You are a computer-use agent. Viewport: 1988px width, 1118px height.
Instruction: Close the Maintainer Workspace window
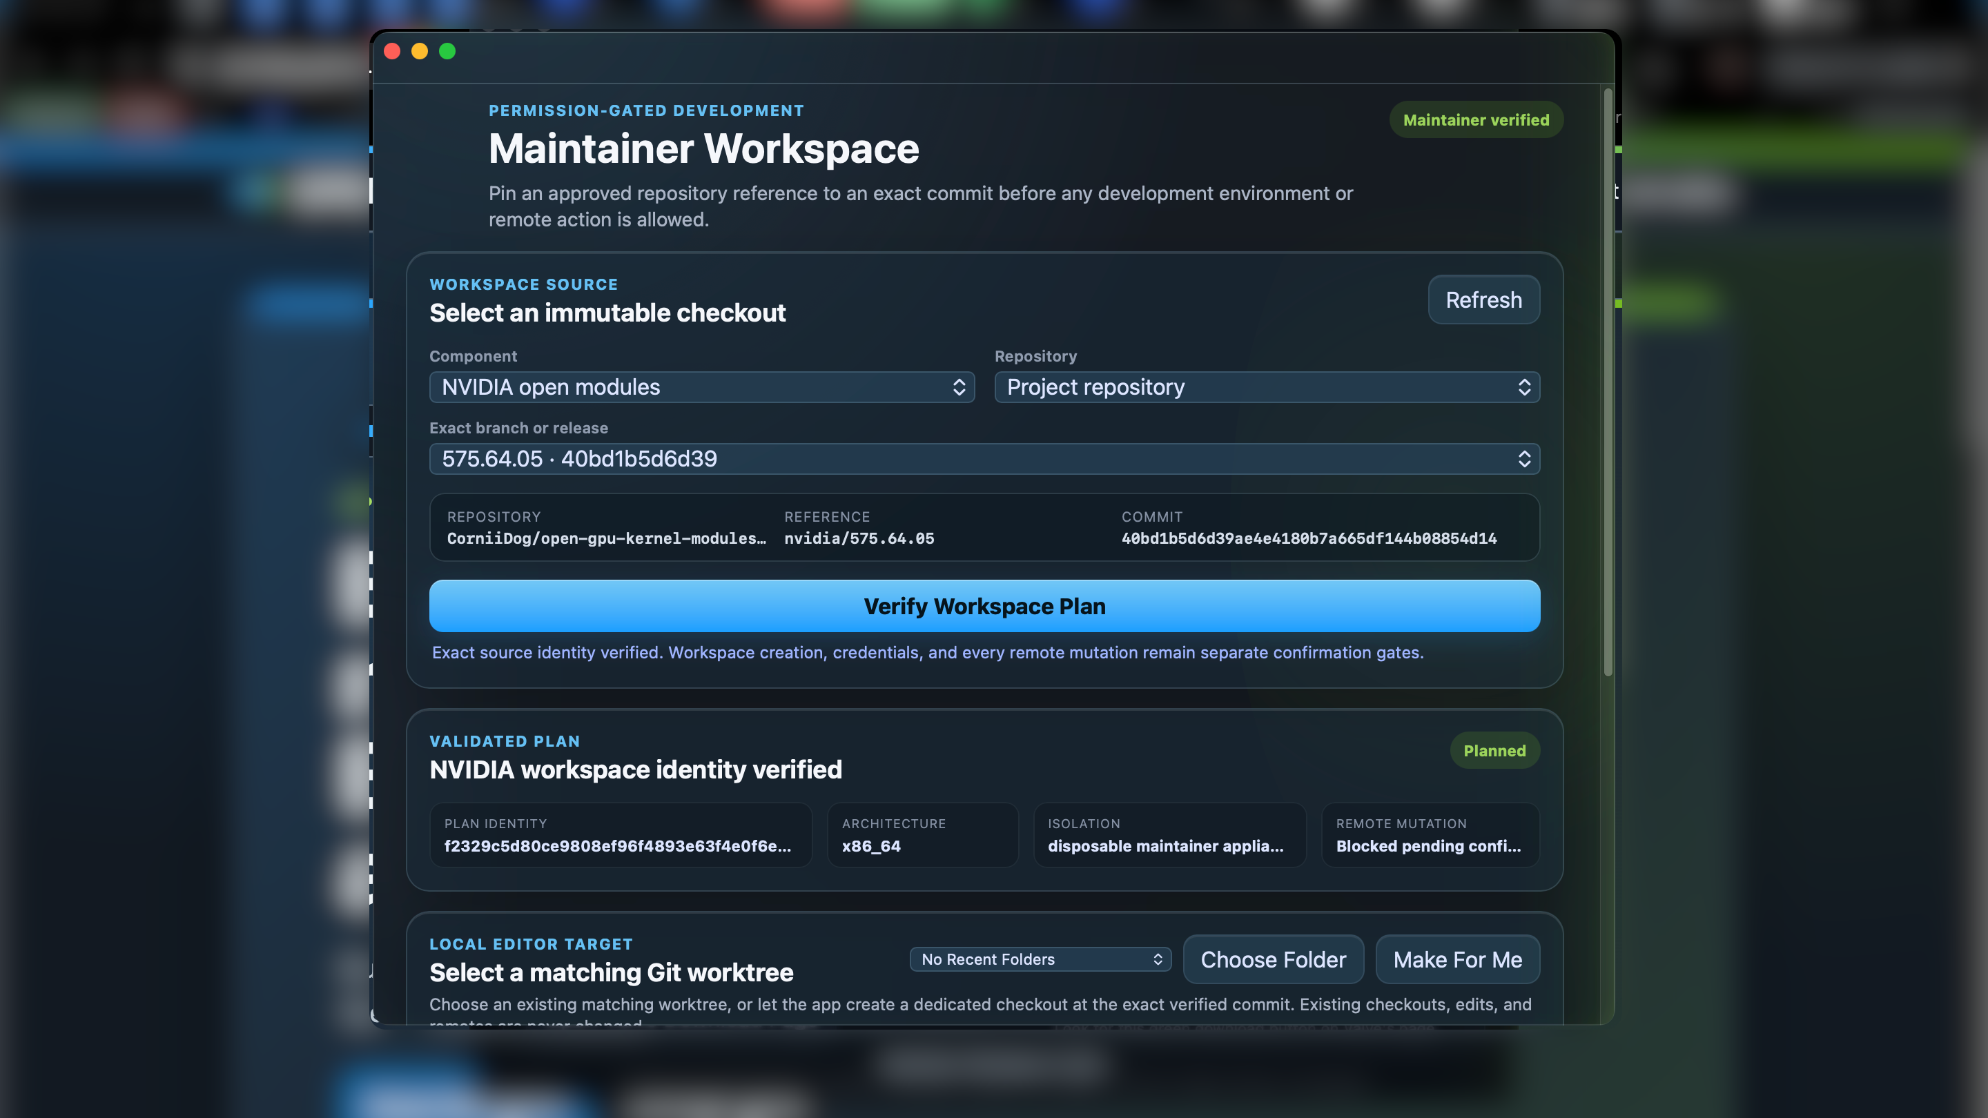392,51
